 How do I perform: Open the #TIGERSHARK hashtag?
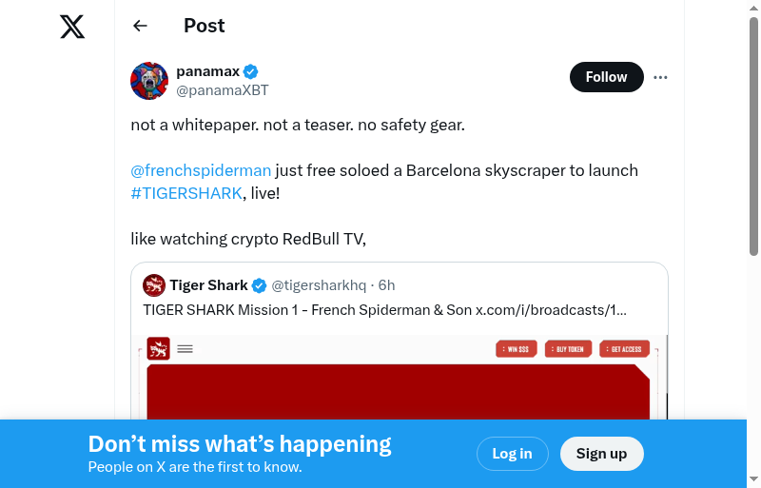point(186,193)
